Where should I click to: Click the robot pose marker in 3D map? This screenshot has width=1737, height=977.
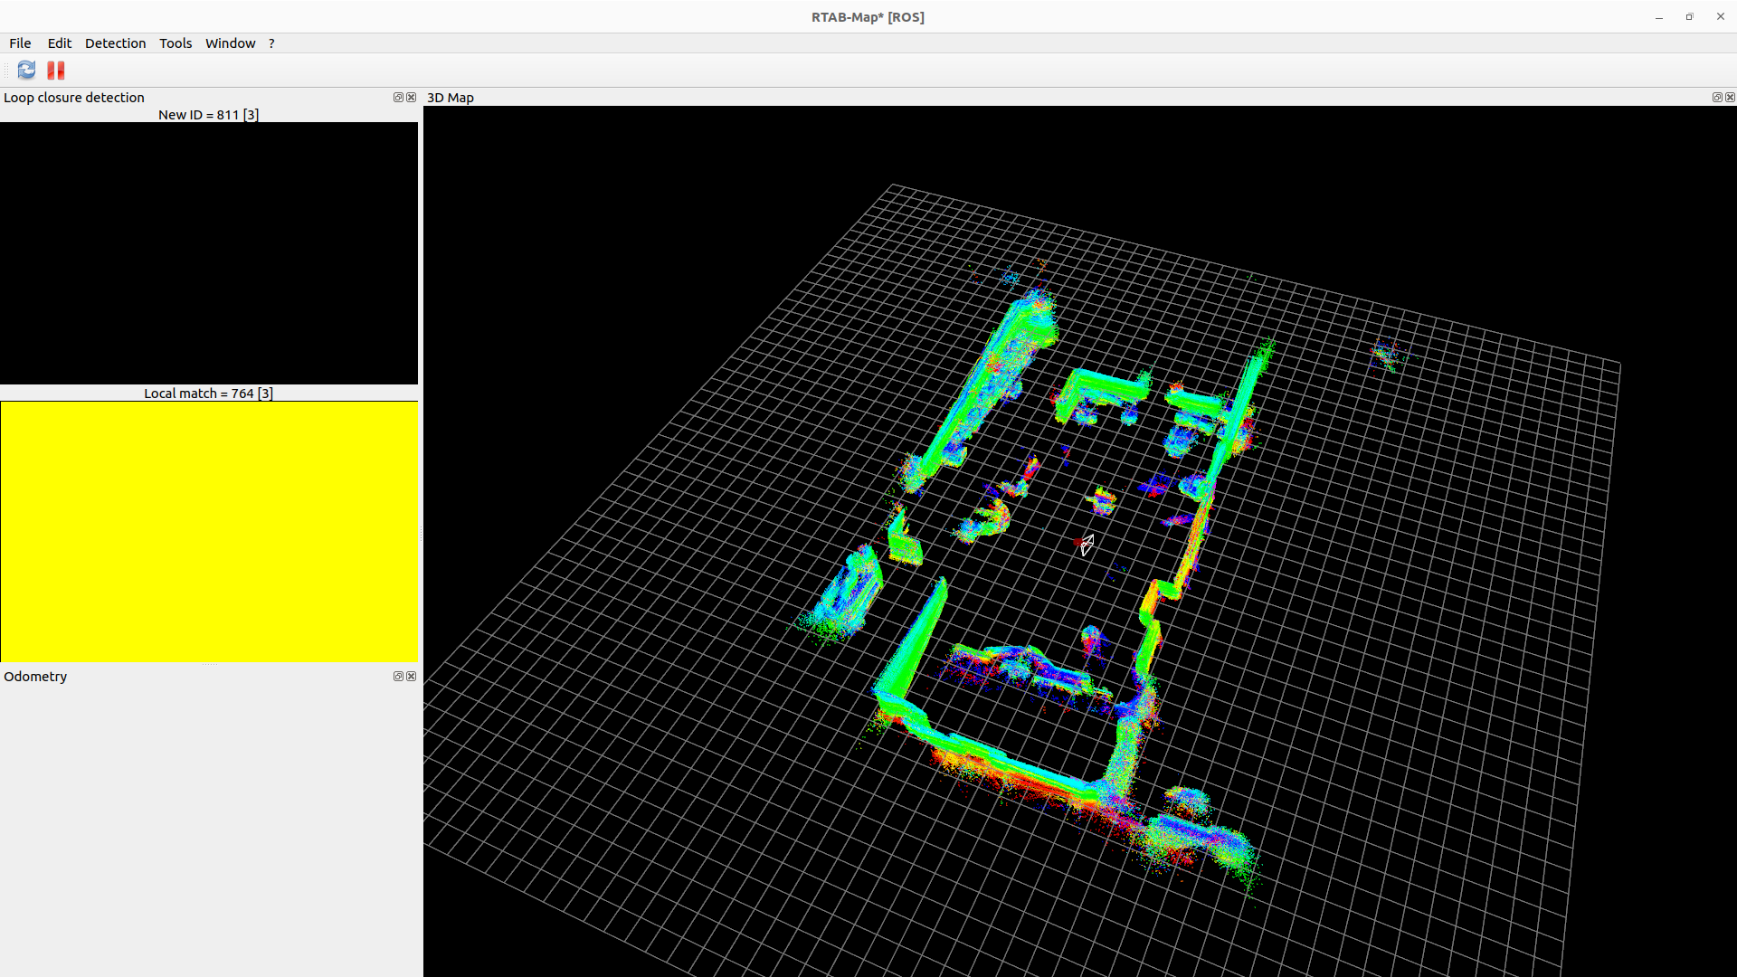coord(1086,544)
